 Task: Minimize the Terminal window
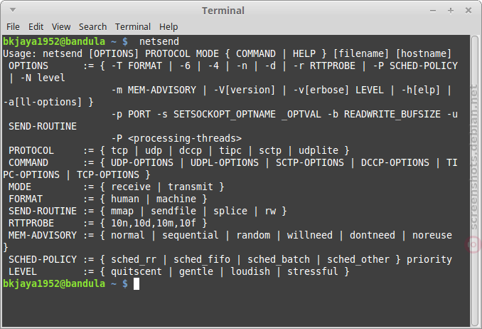coord(433,11)
